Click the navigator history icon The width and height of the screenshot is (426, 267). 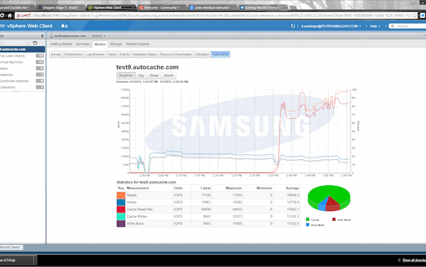(x=35, y=43)
